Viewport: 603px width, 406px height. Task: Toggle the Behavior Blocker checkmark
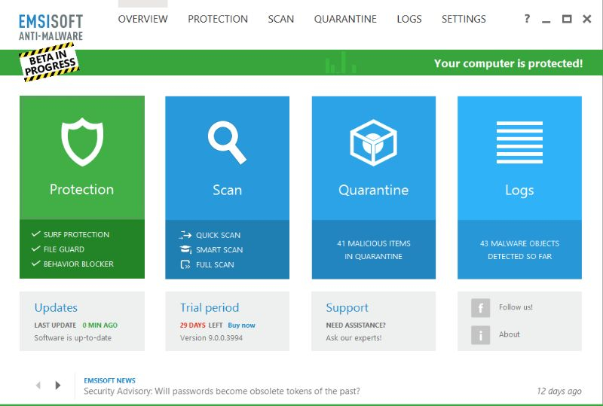tap(35, 264)
